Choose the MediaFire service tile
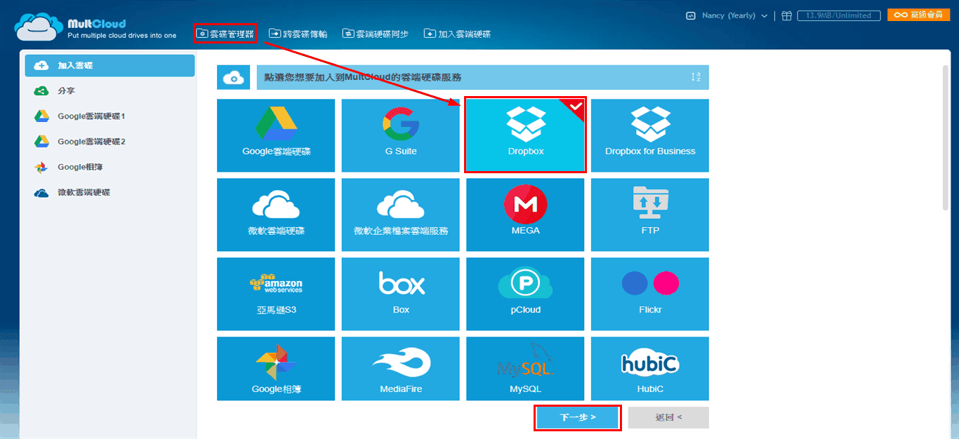959x439 pixels. [401, 369]
